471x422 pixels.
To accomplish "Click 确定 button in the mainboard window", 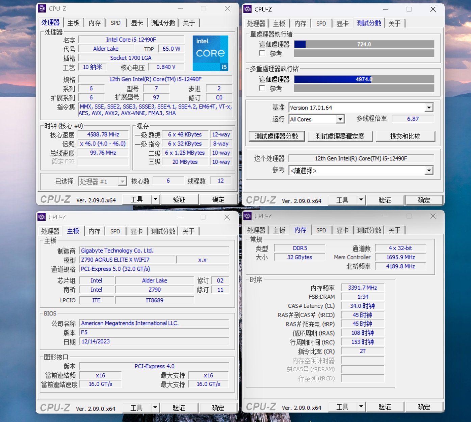I will click(218, 408).
